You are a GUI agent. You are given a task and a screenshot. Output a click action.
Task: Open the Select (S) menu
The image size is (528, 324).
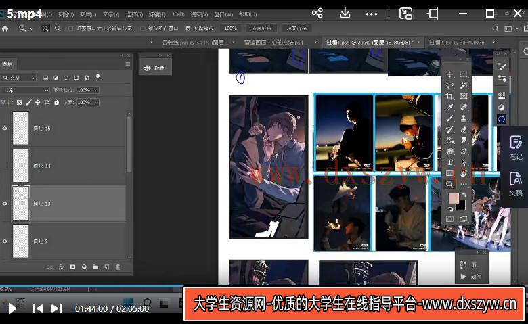[x=134, y=14]
